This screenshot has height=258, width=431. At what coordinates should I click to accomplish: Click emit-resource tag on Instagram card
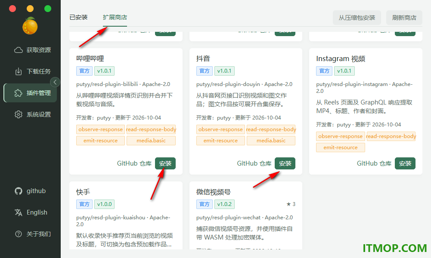(x=341, y=147)
